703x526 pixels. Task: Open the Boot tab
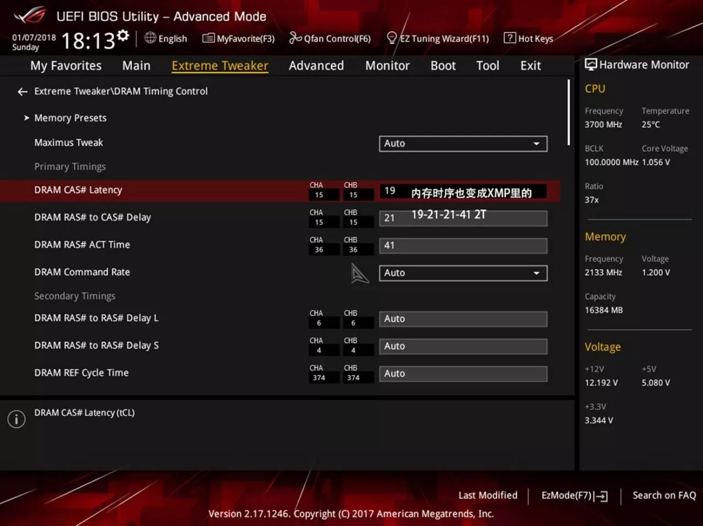click(443, 66)
